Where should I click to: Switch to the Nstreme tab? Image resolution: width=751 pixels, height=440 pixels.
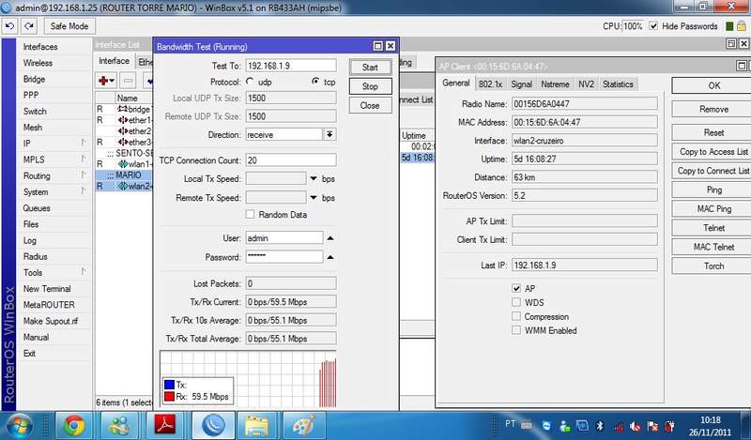pyautogui.click(x=555, y=83)
